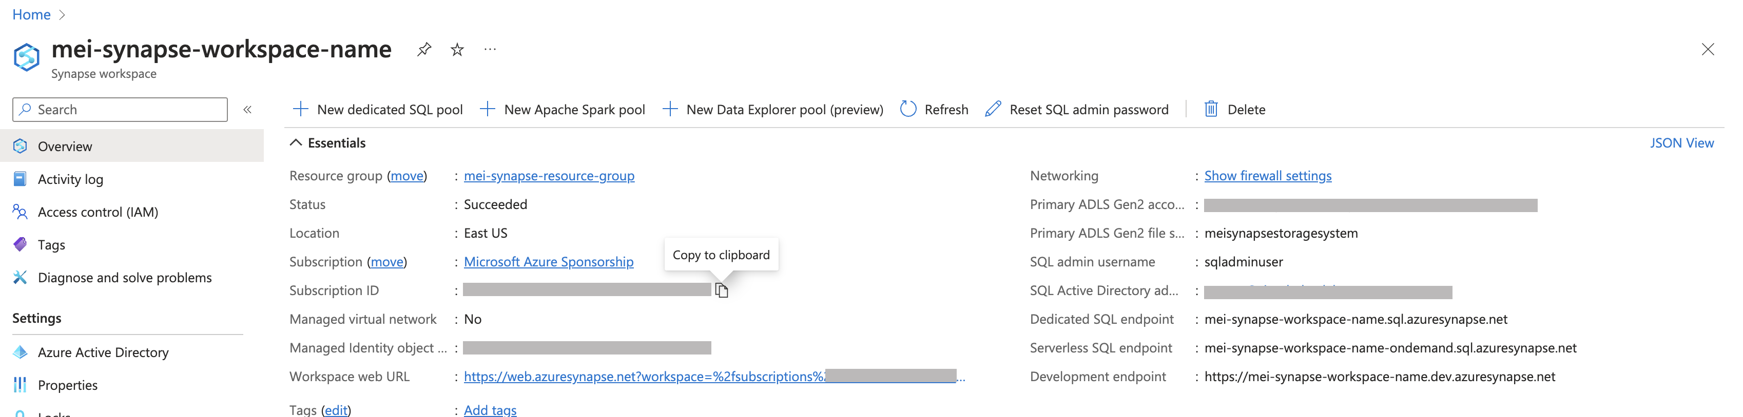Mark workspace as favorite with star
1743x417 pixels.
(457, 49)
